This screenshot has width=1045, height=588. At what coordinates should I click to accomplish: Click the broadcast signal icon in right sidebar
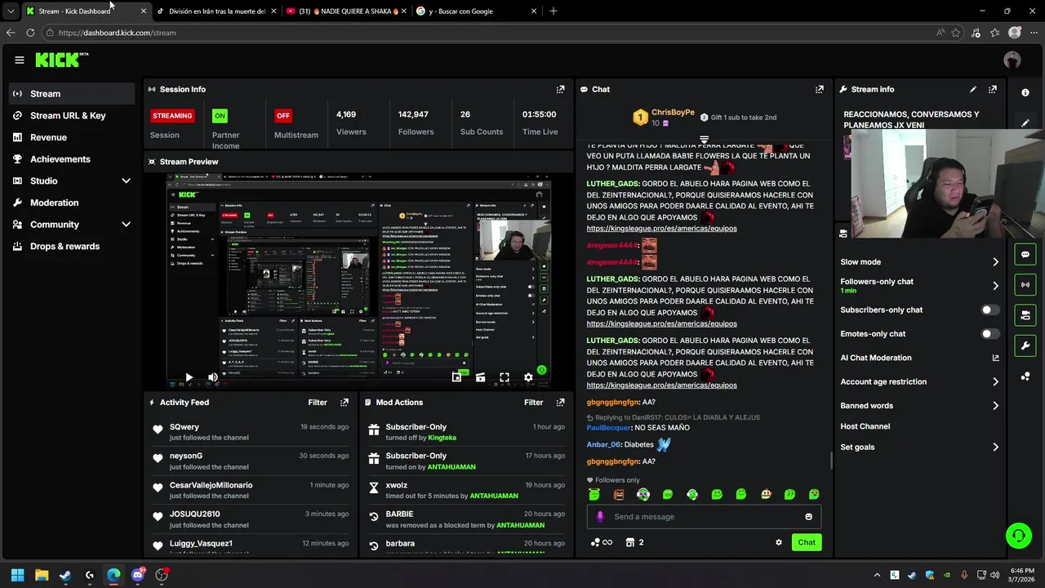1025,284
